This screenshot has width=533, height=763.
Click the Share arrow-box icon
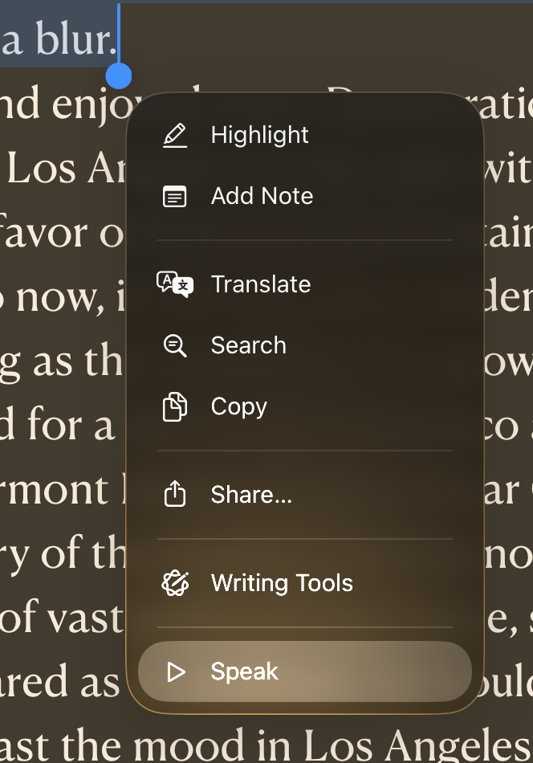pyautogui.click(x=175, y=495)
